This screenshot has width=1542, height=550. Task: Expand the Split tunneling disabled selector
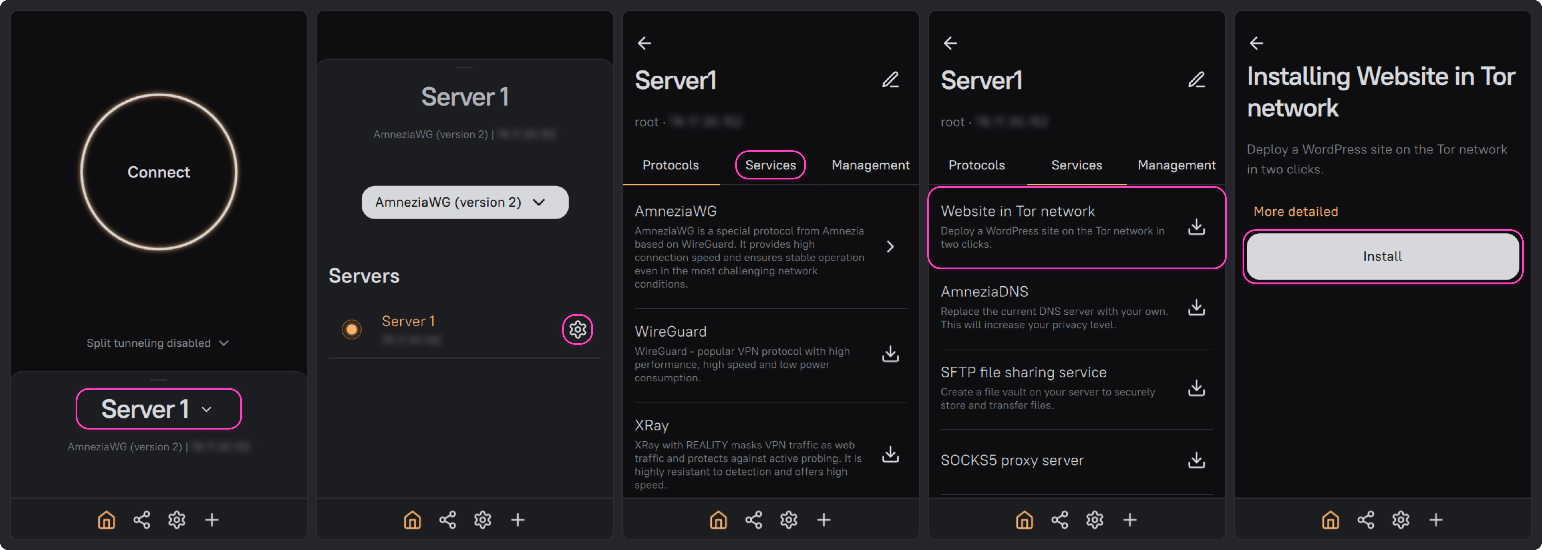[158, 343]
